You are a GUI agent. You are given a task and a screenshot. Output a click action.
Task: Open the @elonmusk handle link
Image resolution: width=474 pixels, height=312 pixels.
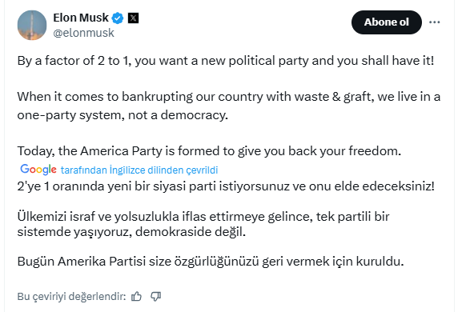(x=84, y=33)
